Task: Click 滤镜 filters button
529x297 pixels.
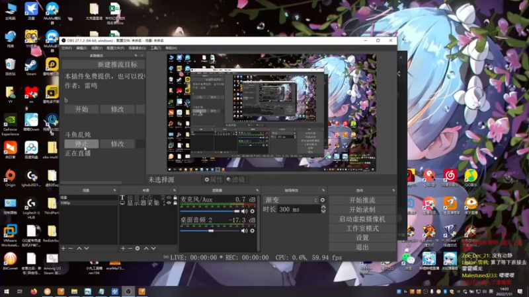Action: [235, 180]
